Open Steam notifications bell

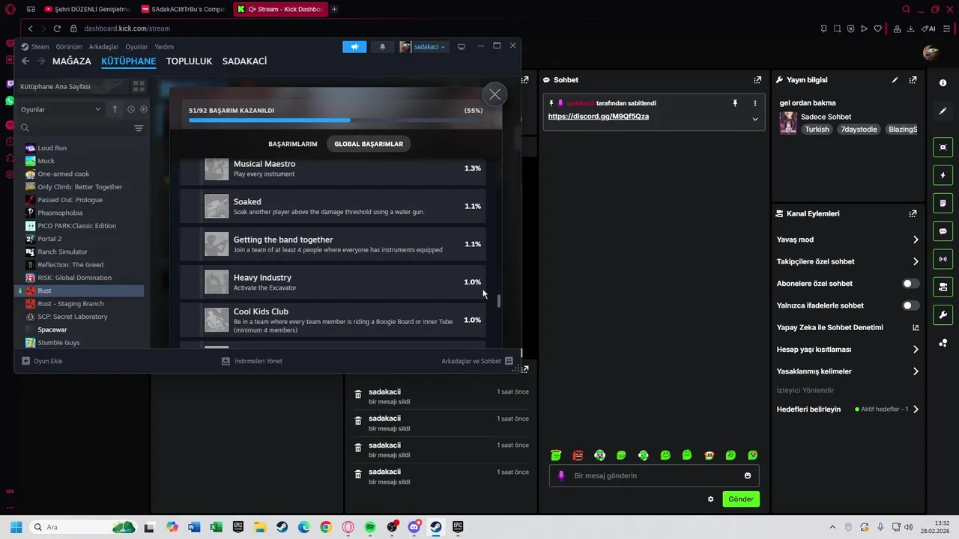382,46
